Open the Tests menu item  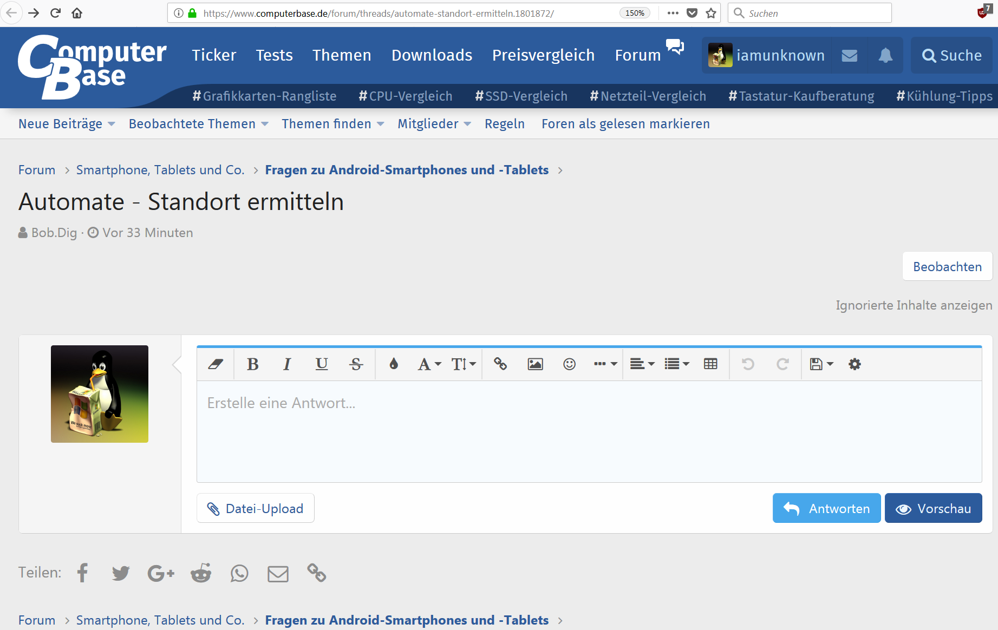tap(274, 55)
